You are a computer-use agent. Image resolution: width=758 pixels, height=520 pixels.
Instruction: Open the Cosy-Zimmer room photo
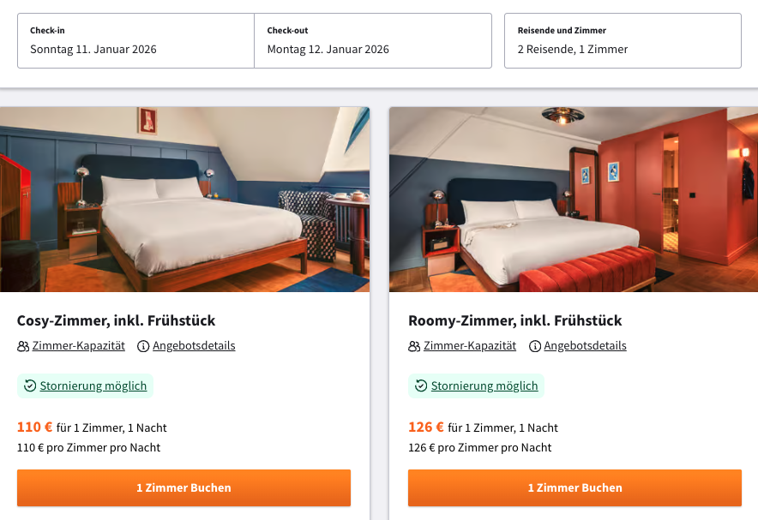coord(184,200)
